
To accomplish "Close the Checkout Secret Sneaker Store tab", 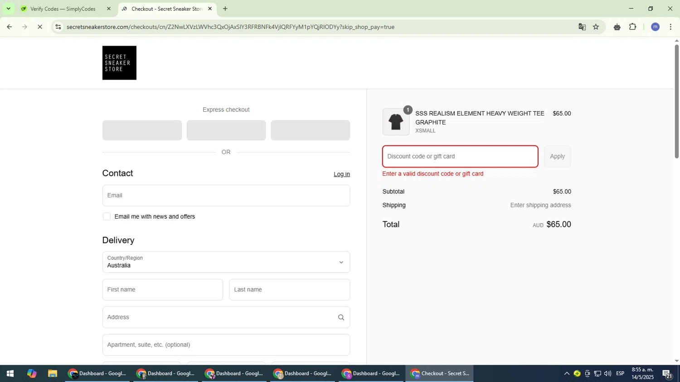I will [x=210, y=9].
